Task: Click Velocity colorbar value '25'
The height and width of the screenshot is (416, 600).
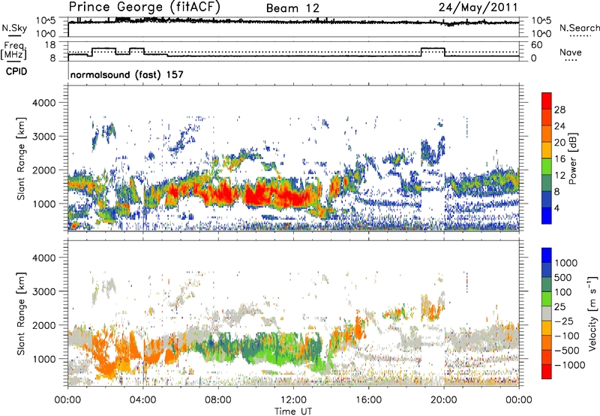Action: (560, 307)
